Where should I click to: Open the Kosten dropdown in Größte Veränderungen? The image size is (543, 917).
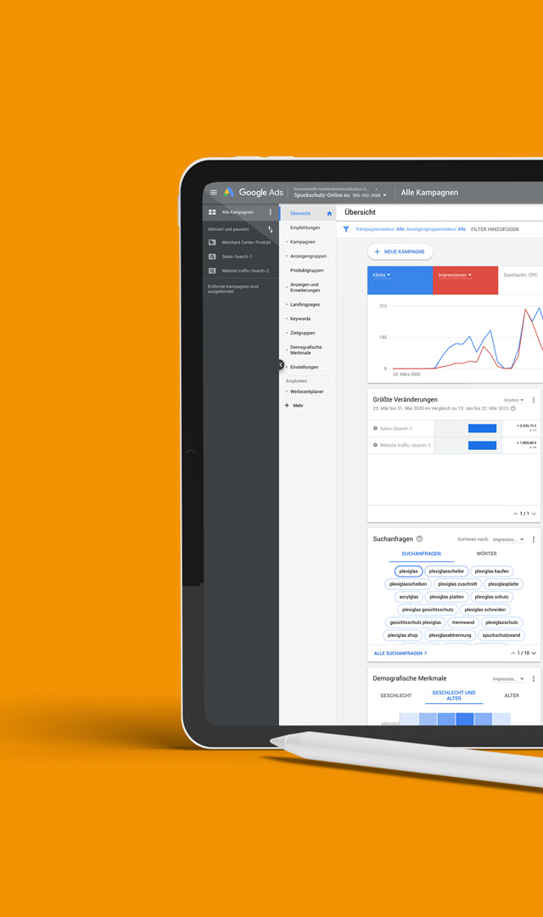click(514, 400)
